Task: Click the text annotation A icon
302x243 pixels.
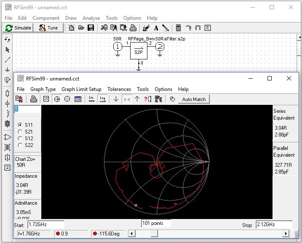Action: [x=156, y=28]
